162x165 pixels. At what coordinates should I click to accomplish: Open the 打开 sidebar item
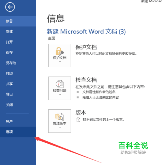[18, 42]
